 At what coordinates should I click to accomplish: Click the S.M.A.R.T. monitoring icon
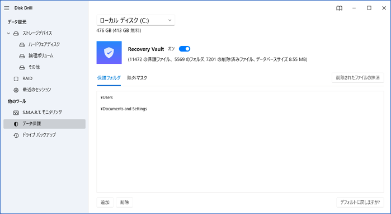pos(16,113)
